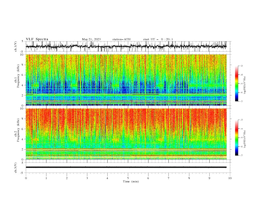Click the 'ch.1(V)' waveform axis label

click(x=16, y=46)
